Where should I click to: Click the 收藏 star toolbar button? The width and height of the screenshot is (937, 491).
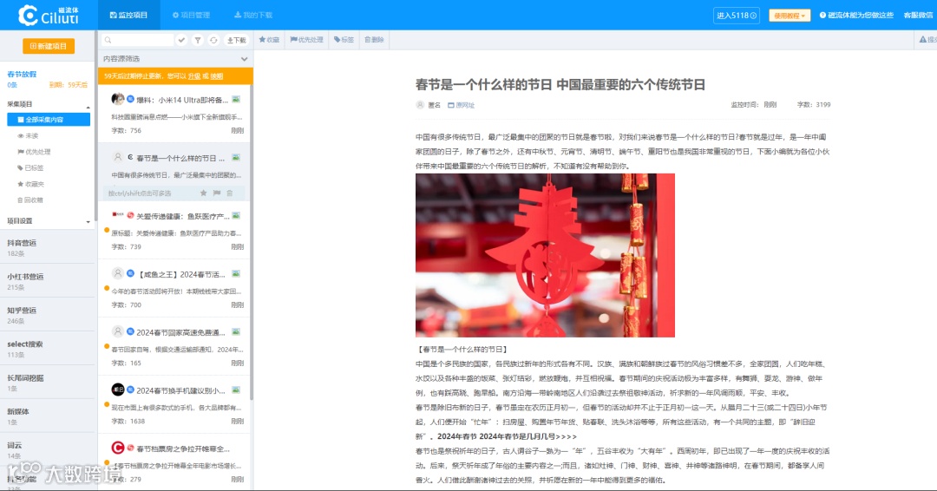pyautogui.click(x=269, y=39)
